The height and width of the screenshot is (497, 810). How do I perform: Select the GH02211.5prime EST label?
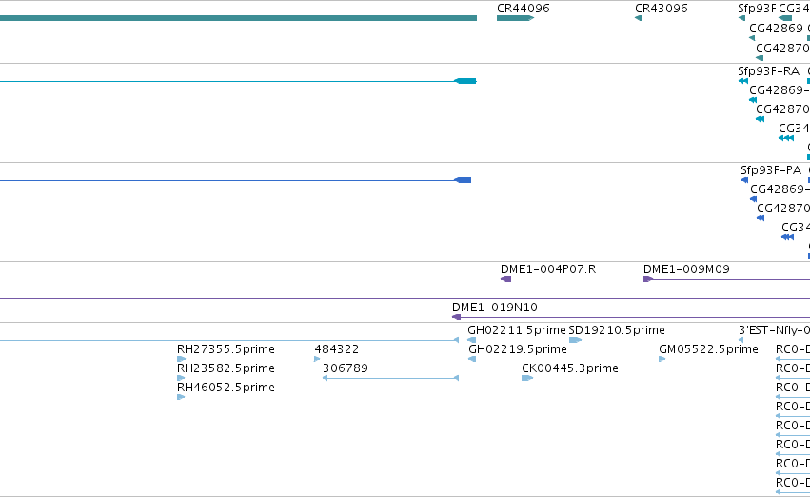pyautogui.click(x=517, y=330)
